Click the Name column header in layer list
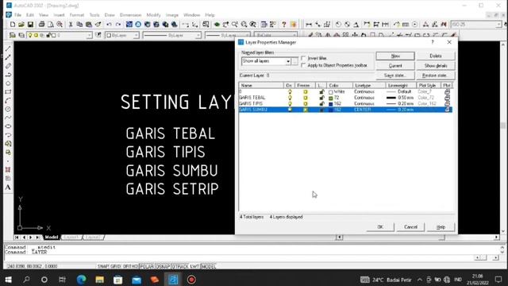This screenshot has width=508, height=286. pos(261,85)
